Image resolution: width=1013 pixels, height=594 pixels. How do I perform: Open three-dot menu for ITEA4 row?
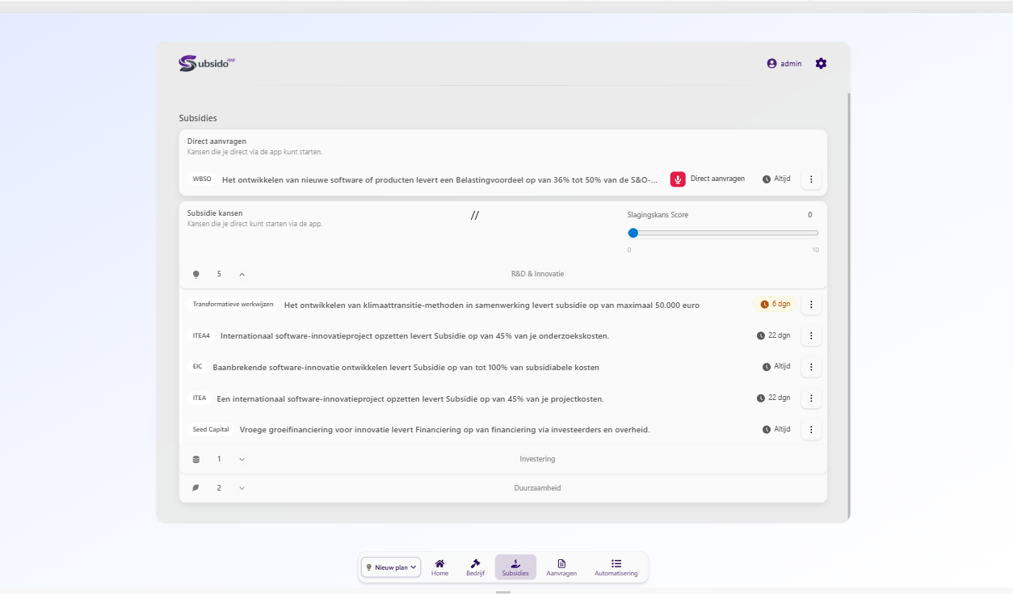(811, 336)
